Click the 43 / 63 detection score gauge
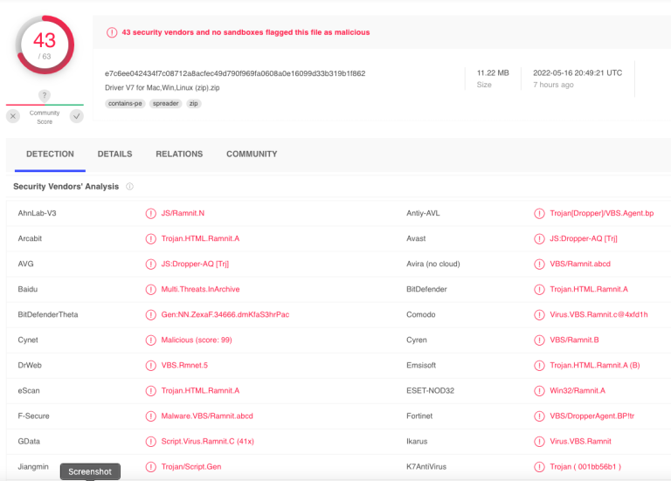Viewport: 671px width, 481px height. [45, 45]
